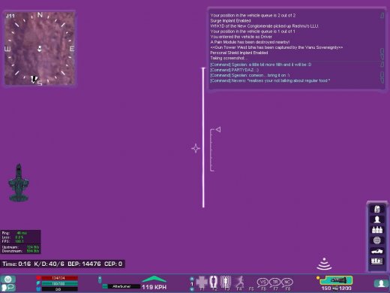The width and height of the screenshot is (390, 293).
Task: Click the minimap terrain view
Action: pyautogui.click(x=40, y=49)
